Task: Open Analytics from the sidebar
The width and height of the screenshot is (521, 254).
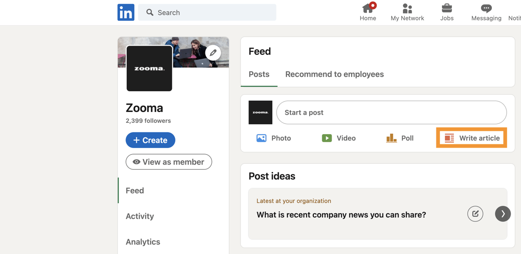Action: tap(143, 241)
